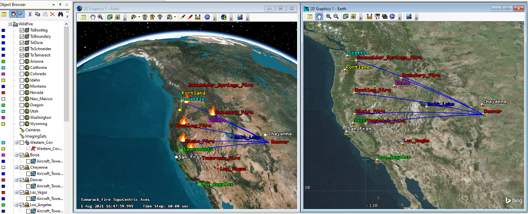Click the scissors Cut icon in Object Browser
528x214 pixels.
(x=30, y=14)
